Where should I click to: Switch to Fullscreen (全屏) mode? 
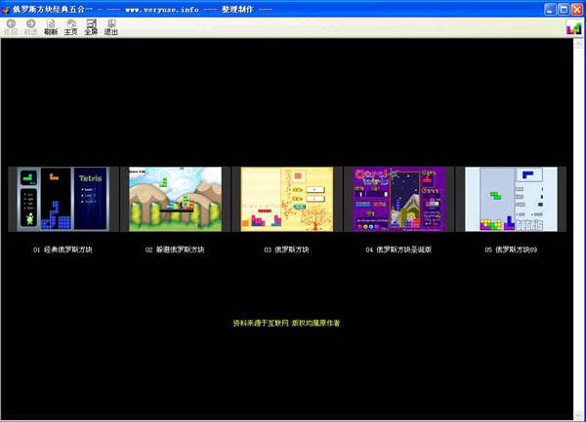(91, 27)
